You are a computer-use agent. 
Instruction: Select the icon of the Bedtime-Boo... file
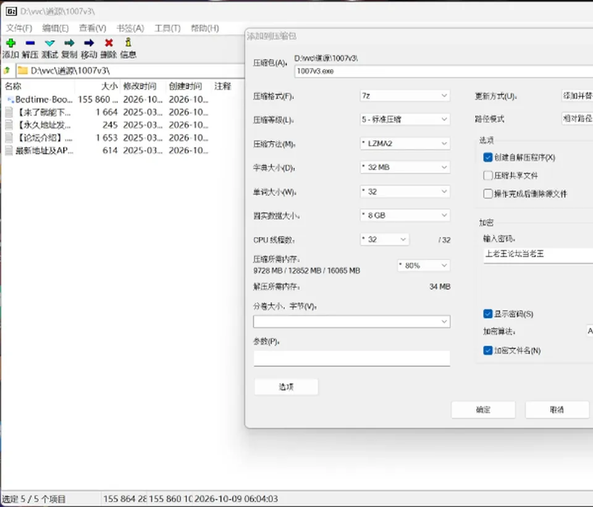11,100
